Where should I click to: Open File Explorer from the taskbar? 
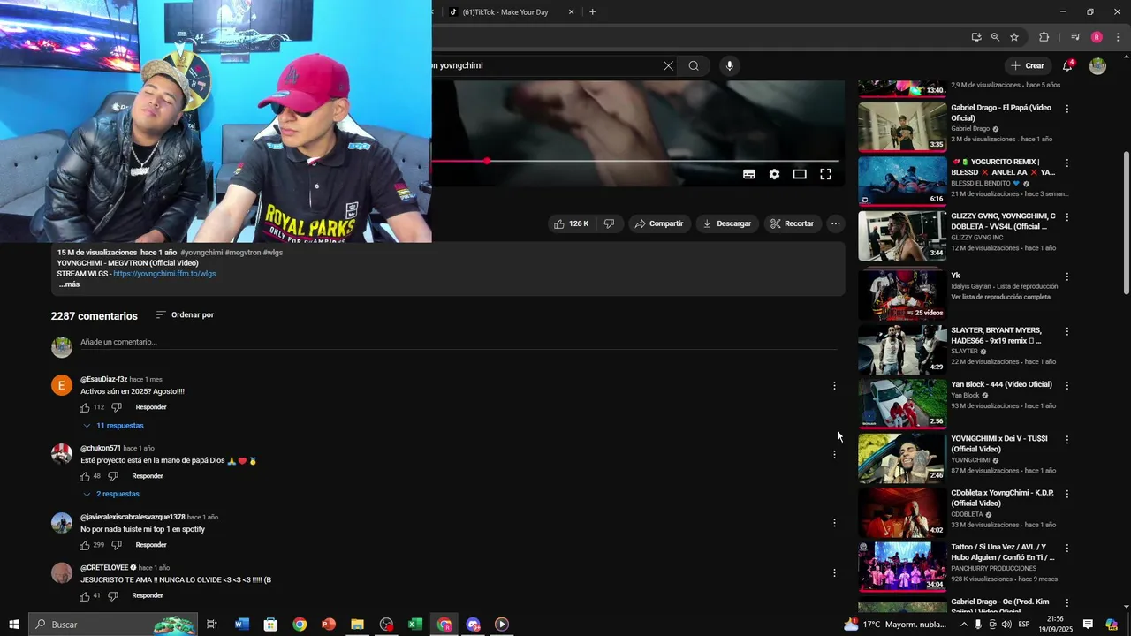pyautogui.click(x=357, y=625)
